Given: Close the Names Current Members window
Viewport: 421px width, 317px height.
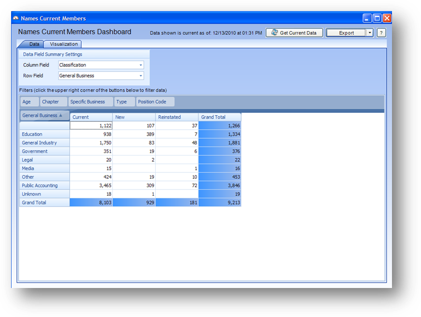Looking at the screenshot, I should pyautogui.click(x=387, y=18).
